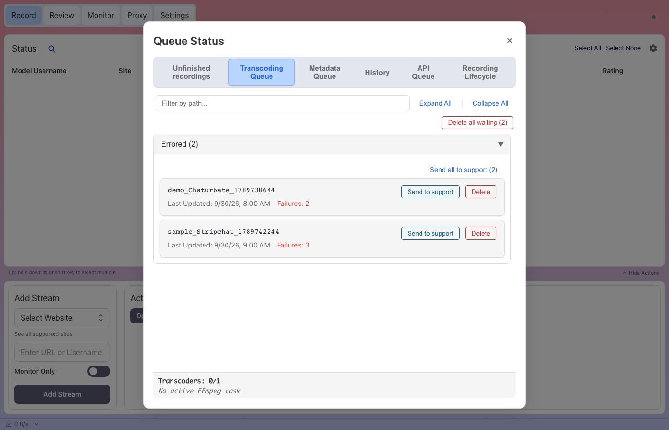
Task: Open the gear settings icon beside Select None
Action: click(653, 48)
